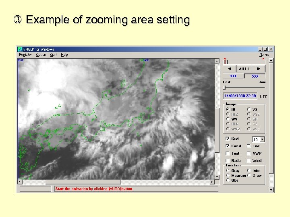Viewport: 290px width, 217px height.
Task: Choose the VS image type
Action: point(249,109)
